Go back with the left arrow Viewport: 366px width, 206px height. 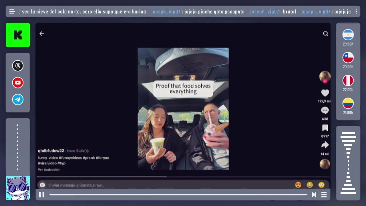coord(42,33)
